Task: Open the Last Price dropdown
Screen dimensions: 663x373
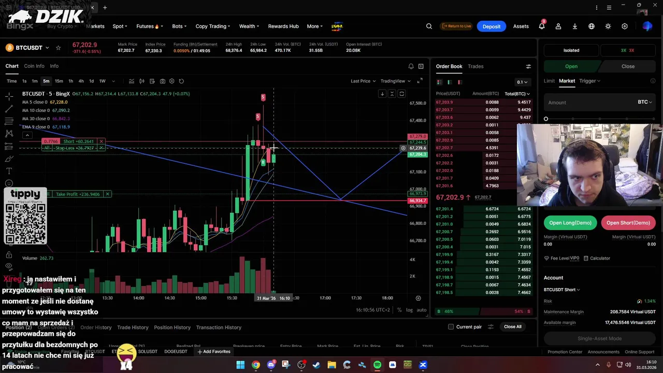Action: [x=363, y=81]
